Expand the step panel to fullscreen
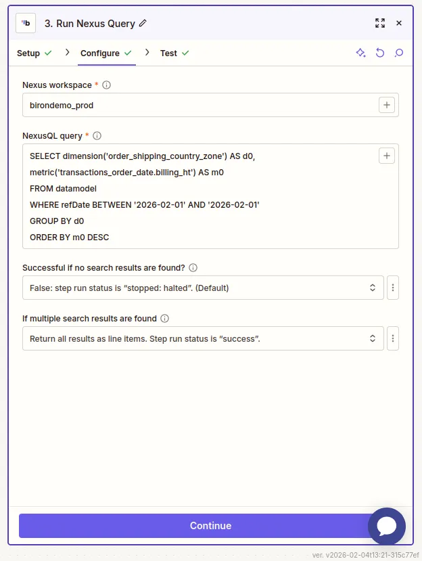 click(x=380, y=22)
